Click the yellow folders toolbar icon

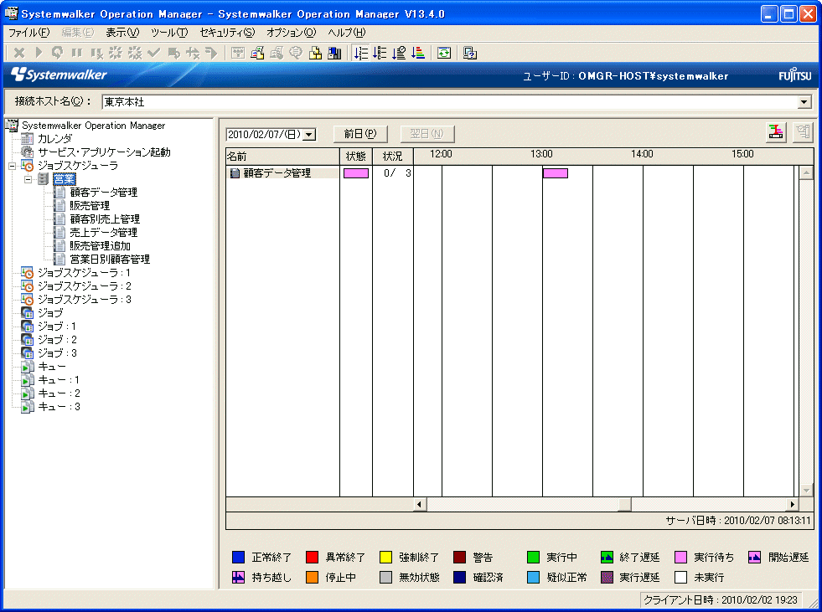coord(315,53)
